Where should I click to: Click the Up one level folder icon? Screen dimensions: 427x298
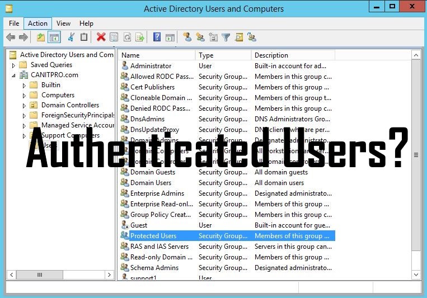tap(40, 37)
